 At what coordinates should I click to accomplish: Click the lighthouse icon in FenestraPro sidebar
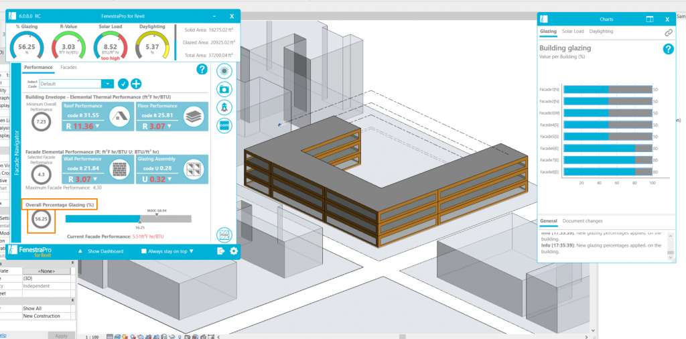pyautogui.click(x=224, y=107)
